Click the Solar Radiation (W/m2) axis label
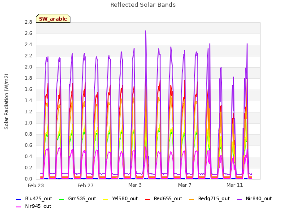This screenshot has height=215, width=287. 6,102
